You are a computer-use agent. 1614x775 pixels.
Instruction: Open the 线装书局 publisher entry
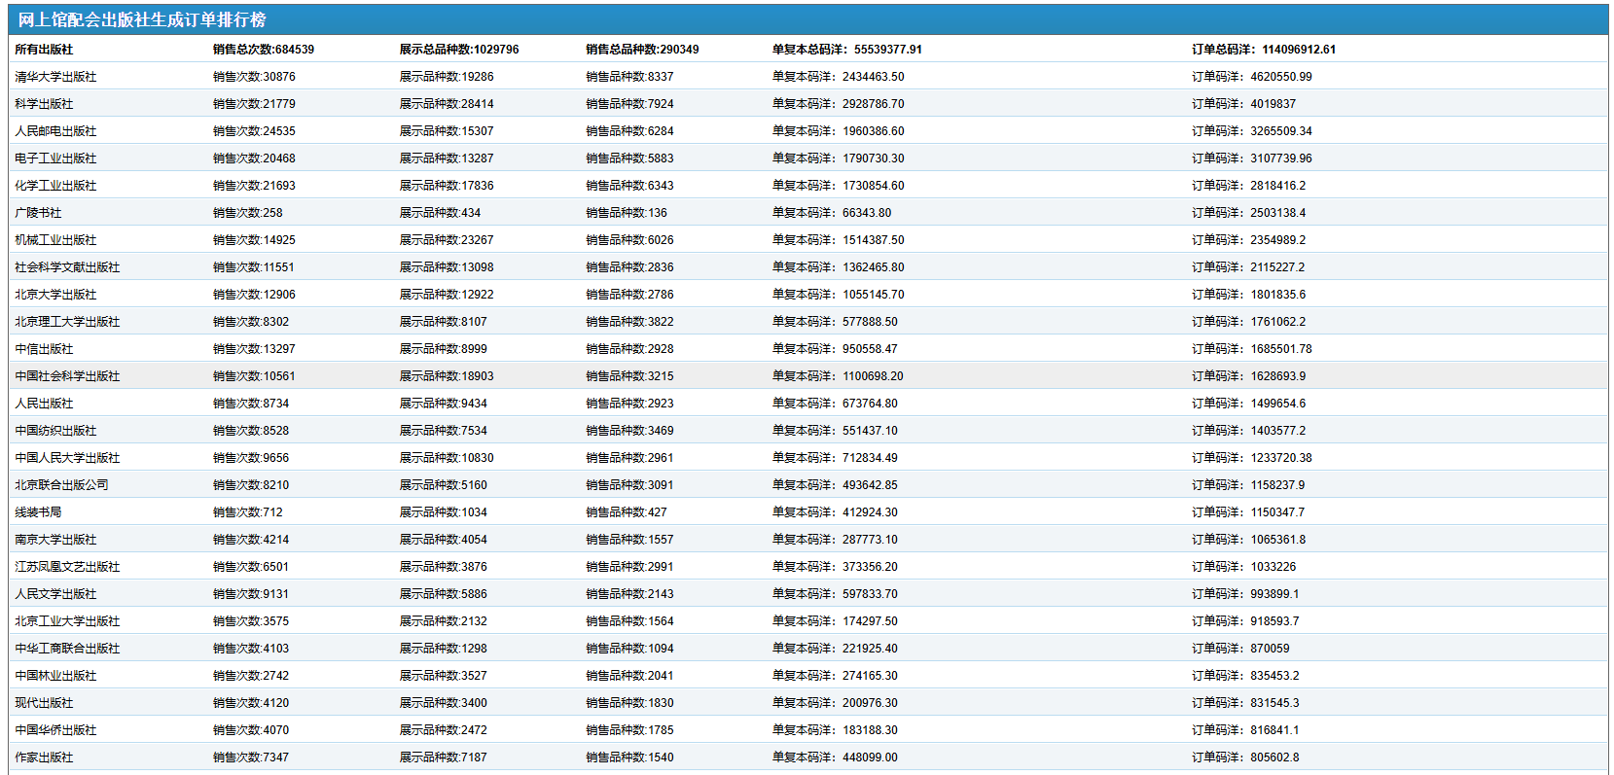(x=38, y=512)
